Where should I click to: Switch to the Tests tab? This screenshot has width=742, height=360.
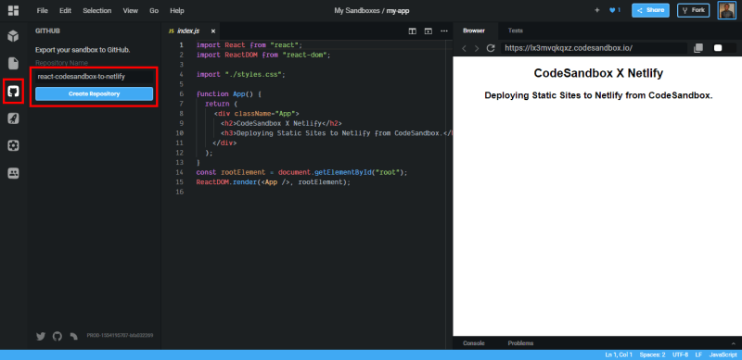click(x=516, y=31)
